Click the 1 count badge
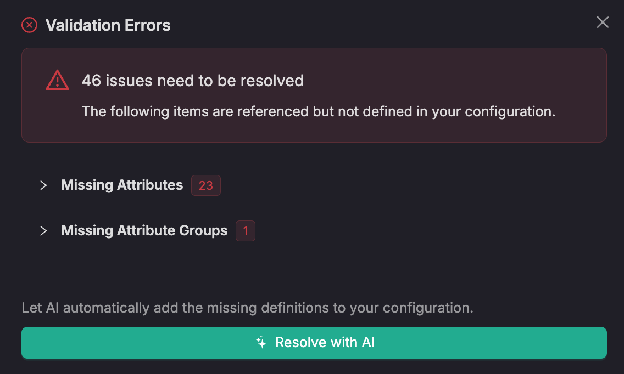 tap(246, 231)
